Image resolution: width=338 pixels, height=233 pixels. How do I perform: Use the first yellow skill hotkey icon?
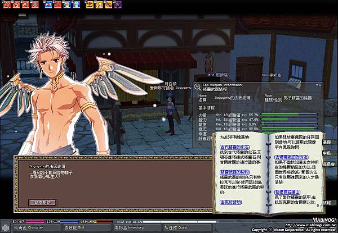(x=90, y=4)
